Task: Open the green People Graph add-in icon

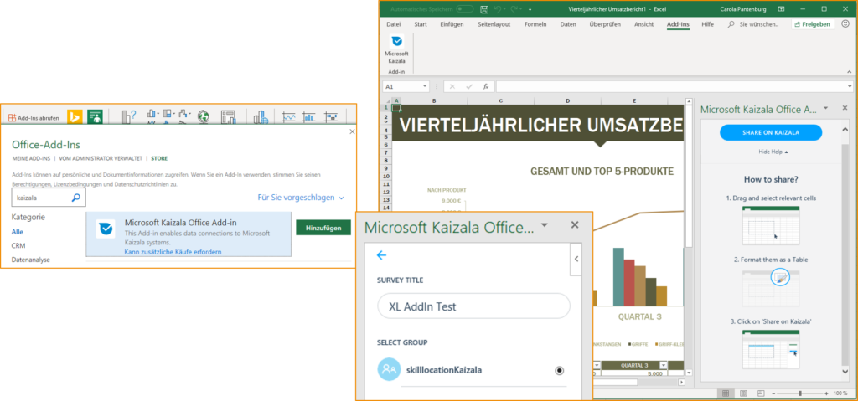Action: (x=96, y=116)
